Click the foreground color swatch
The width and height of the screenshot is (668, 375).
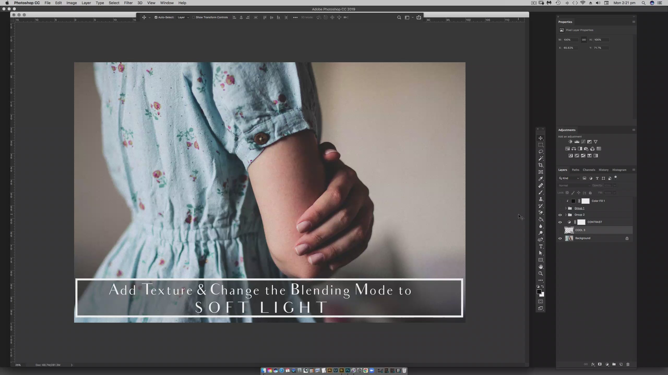point(539,292)
